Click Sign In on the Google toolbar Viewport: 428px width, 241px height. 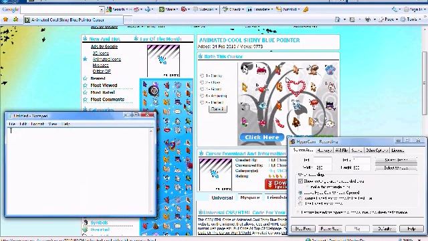pyautogui.click(x=415, y=9)
